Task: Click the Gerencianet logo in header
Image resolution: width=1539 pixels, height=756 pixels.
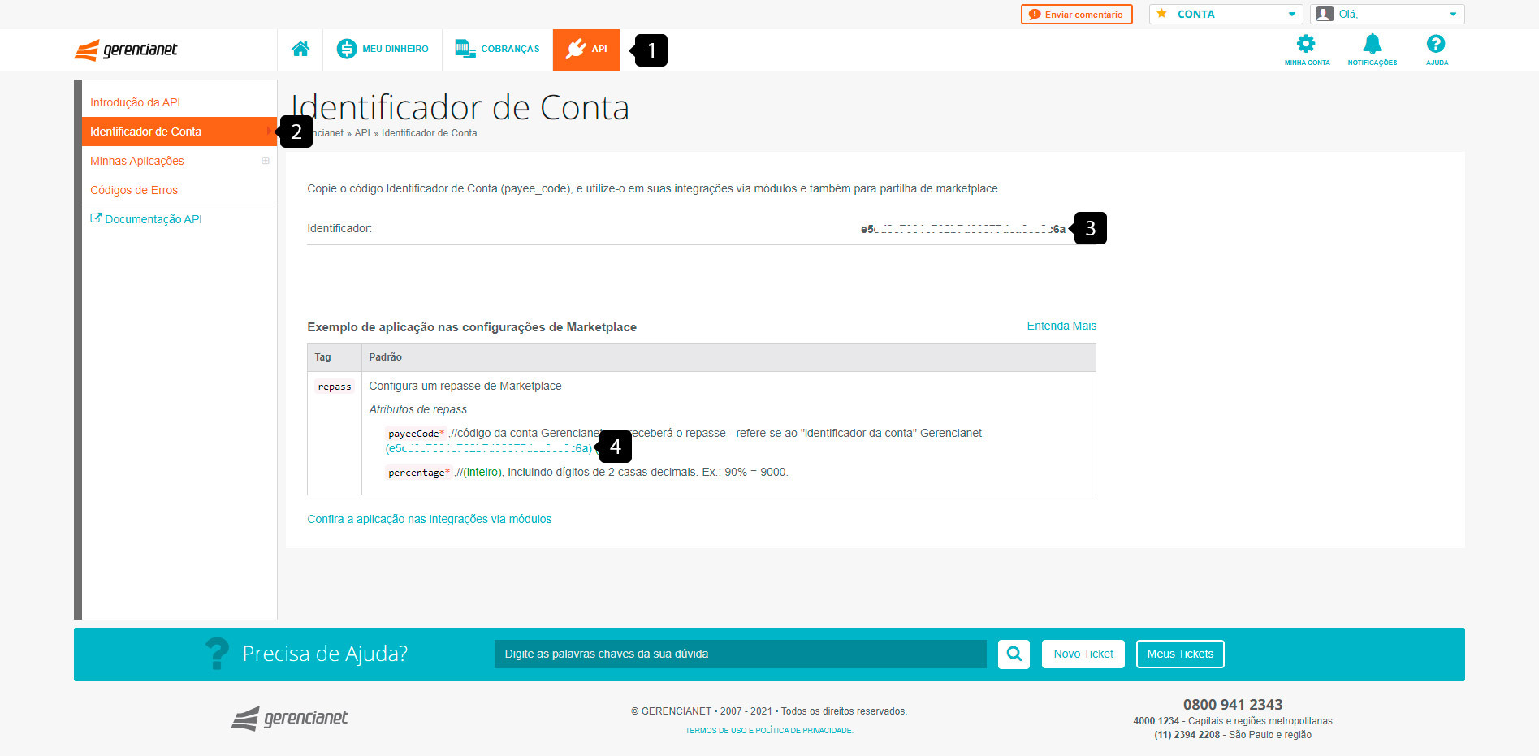Action: (x=126, y=50)
